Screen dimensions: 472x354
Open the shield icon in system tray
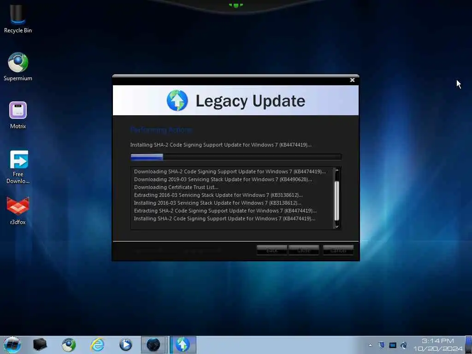pos(381,345)
